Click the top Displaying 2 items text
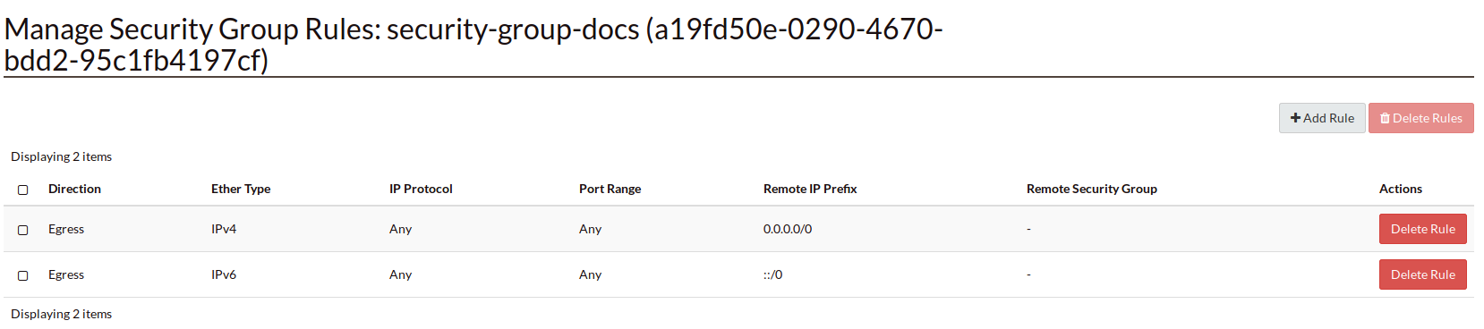The height and width of the screenshot is (329, 1484). pyautogui.click(x=61, y=156)
